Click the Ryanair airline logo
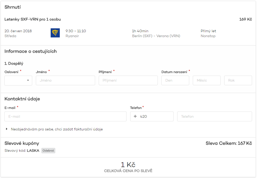Screen dimensions: 257x178 click(x=55, y=33)
